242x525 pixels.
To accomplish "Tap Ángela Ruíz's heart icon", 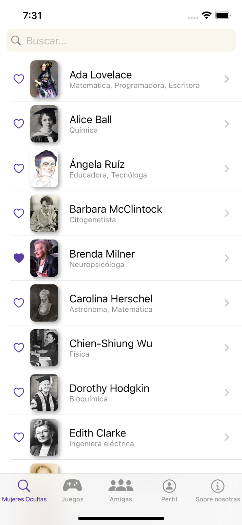I will pos(19,169).
